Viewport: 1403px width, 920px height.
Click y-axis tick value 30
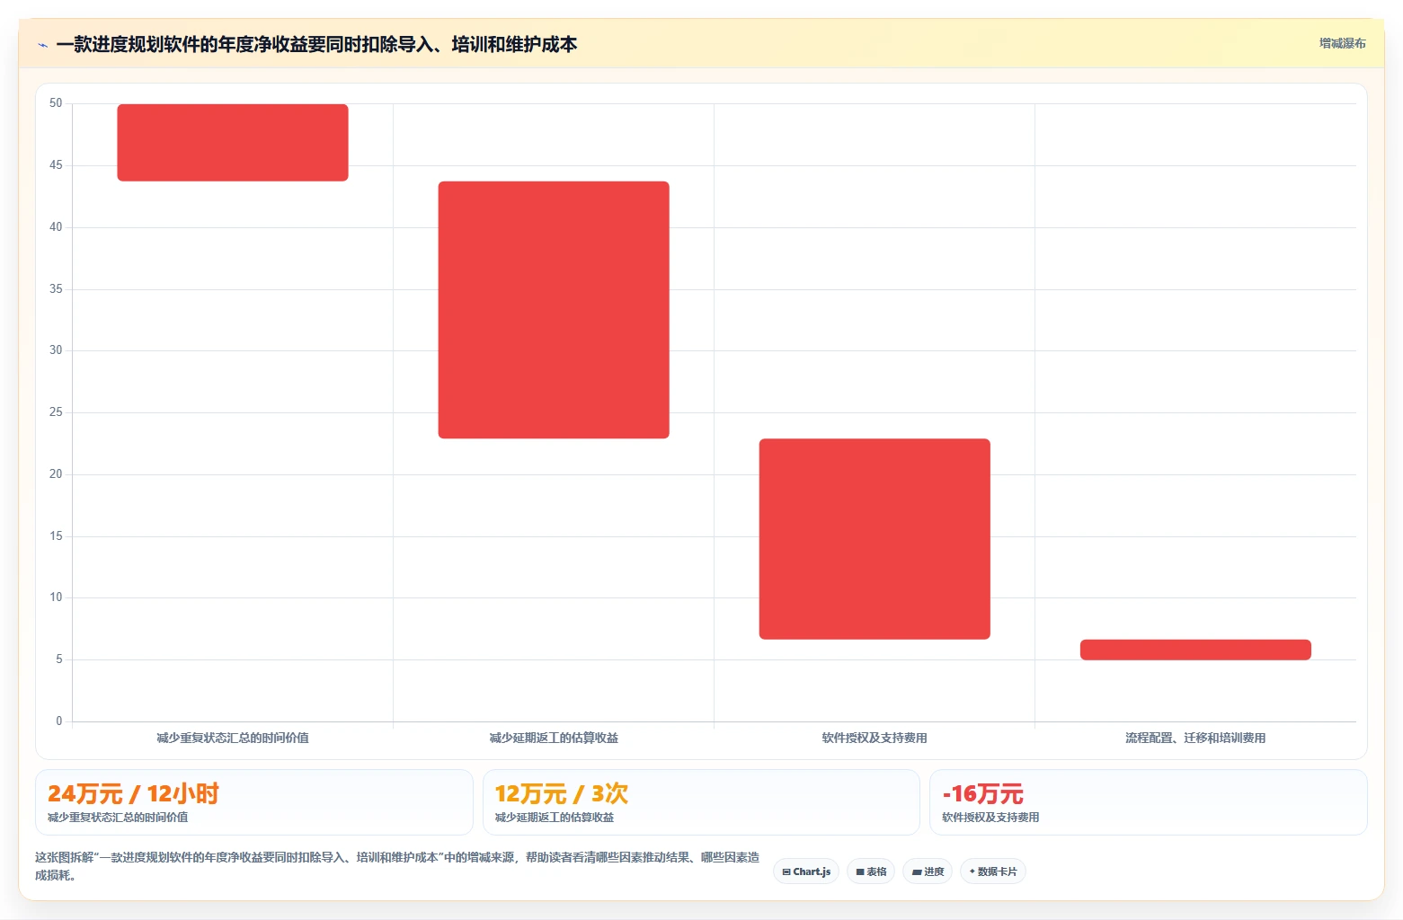(56, 350)
